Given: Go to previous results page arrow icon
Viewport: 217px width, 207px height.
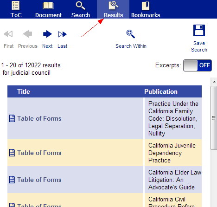Looking at the screenshot, I should click(28, 34).
